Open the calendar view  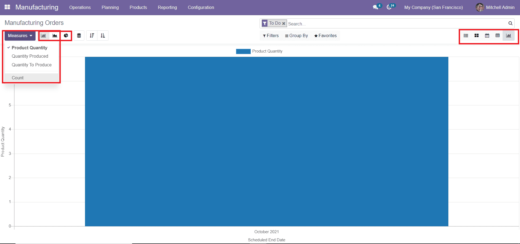[487, 35]
